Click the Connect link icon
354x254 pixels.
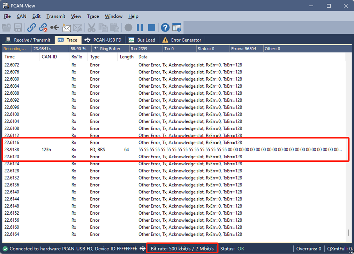click(31, 28)
